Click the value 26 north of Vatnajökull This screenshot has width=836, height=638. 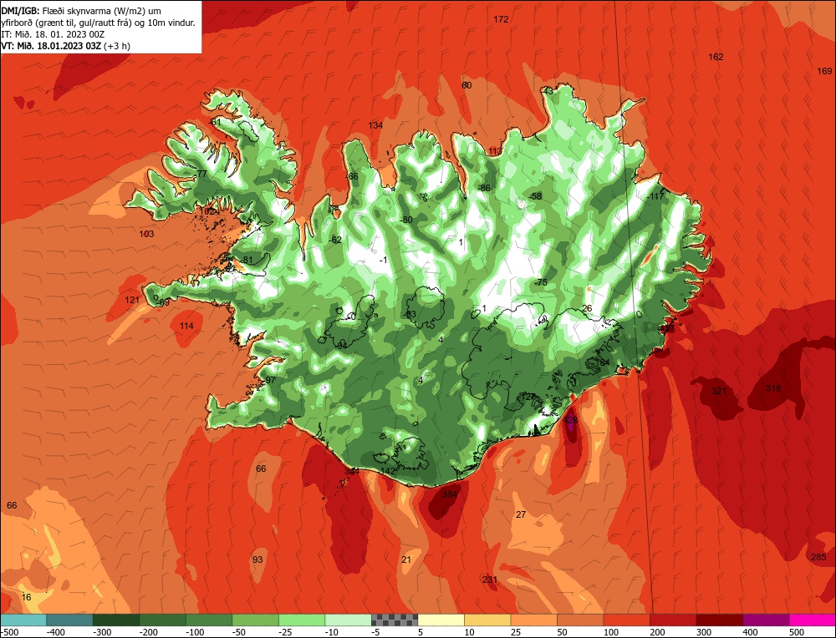point(587,309)
